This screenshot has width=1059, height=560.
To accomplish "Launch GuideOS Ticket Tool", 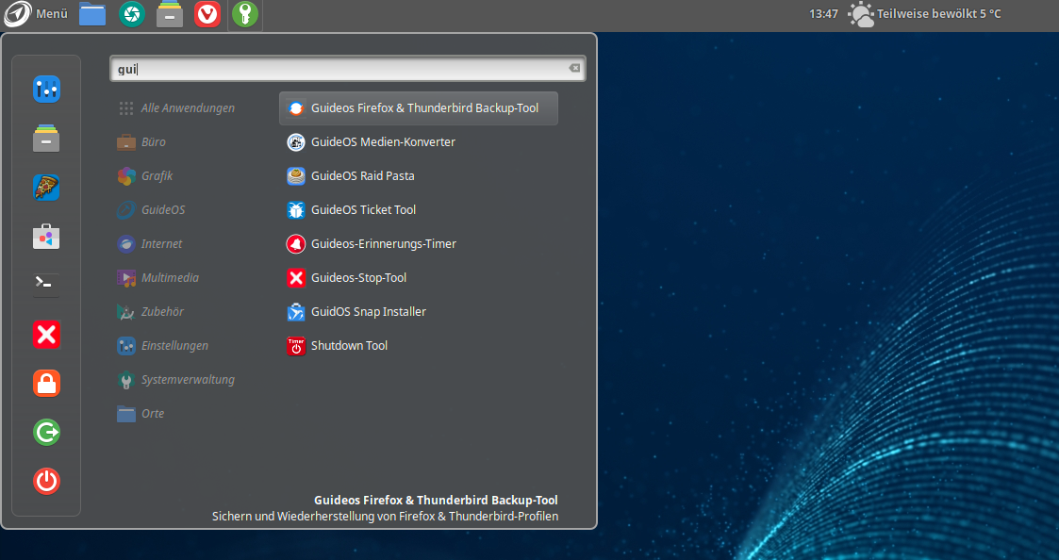I will 418,210.
